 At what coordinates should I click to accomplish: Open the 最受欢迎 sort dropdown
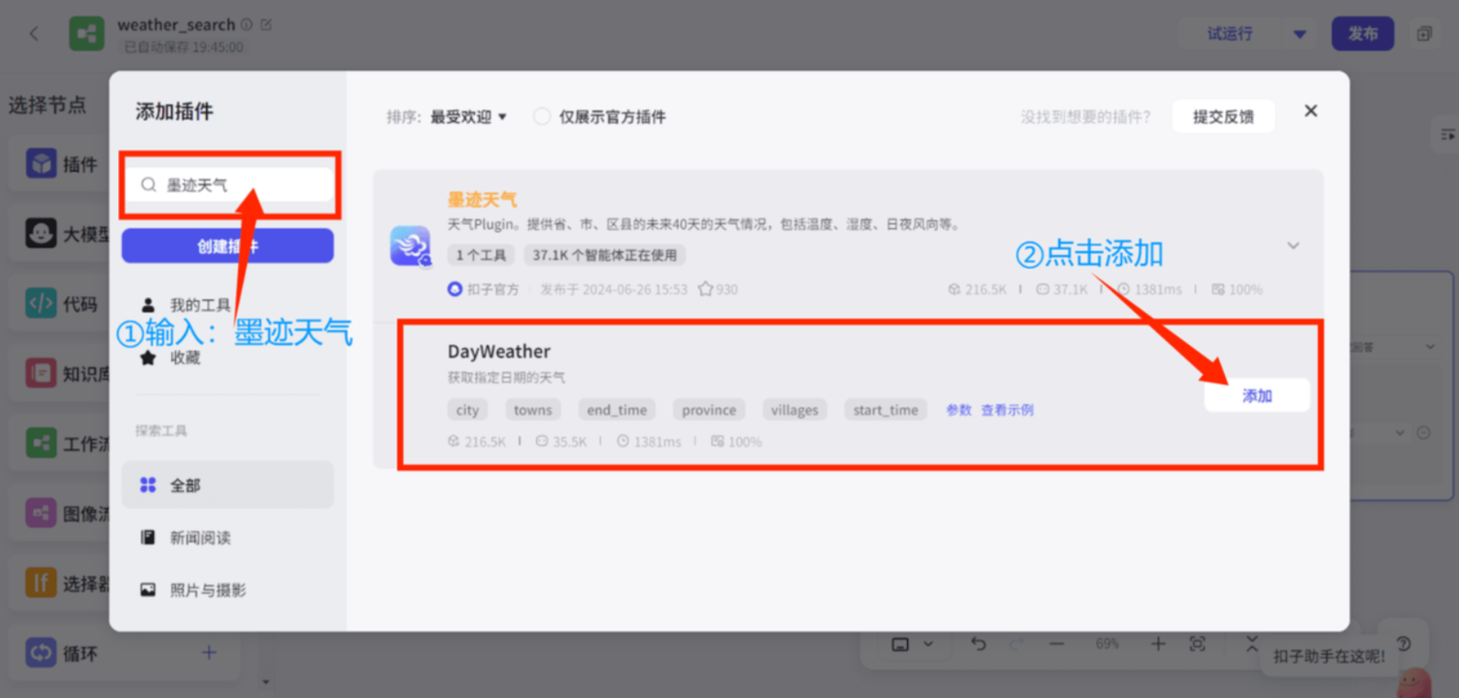pyautogui.click(x=468, y=117)
